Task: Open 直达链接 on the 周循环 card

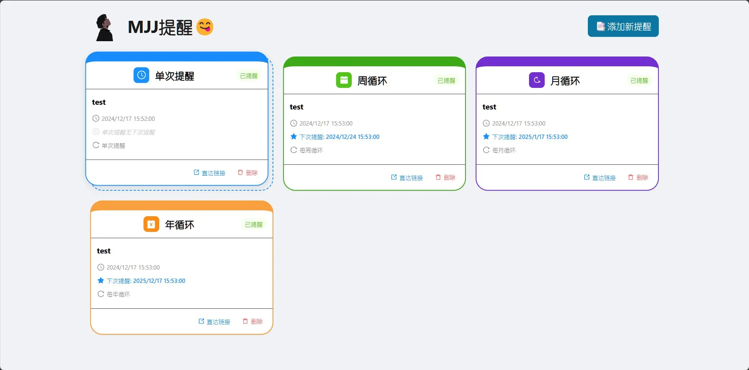Action: click(407, 177)
